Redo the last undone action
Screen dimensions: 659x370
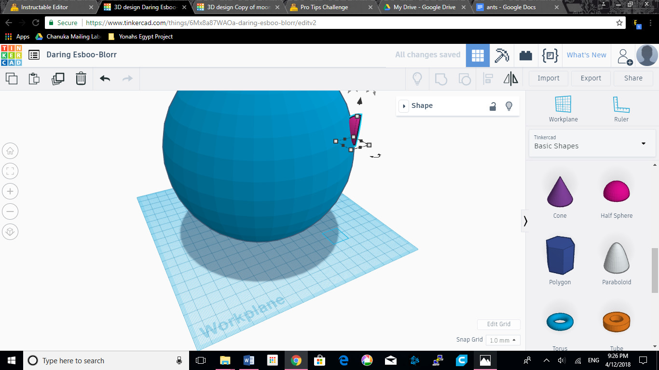(127, 79)
